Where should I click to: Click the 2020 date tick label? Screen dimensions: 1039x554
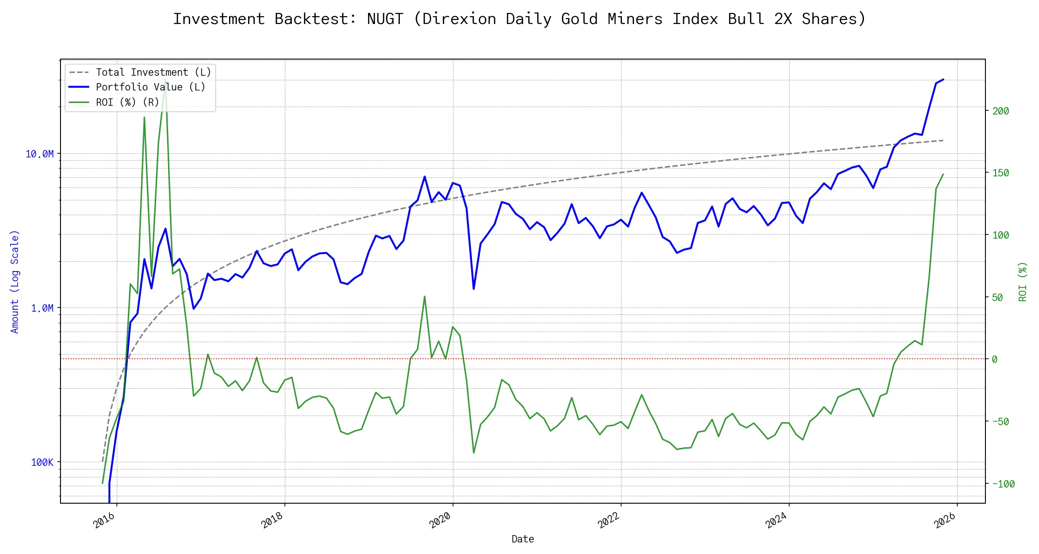(441, 520)
